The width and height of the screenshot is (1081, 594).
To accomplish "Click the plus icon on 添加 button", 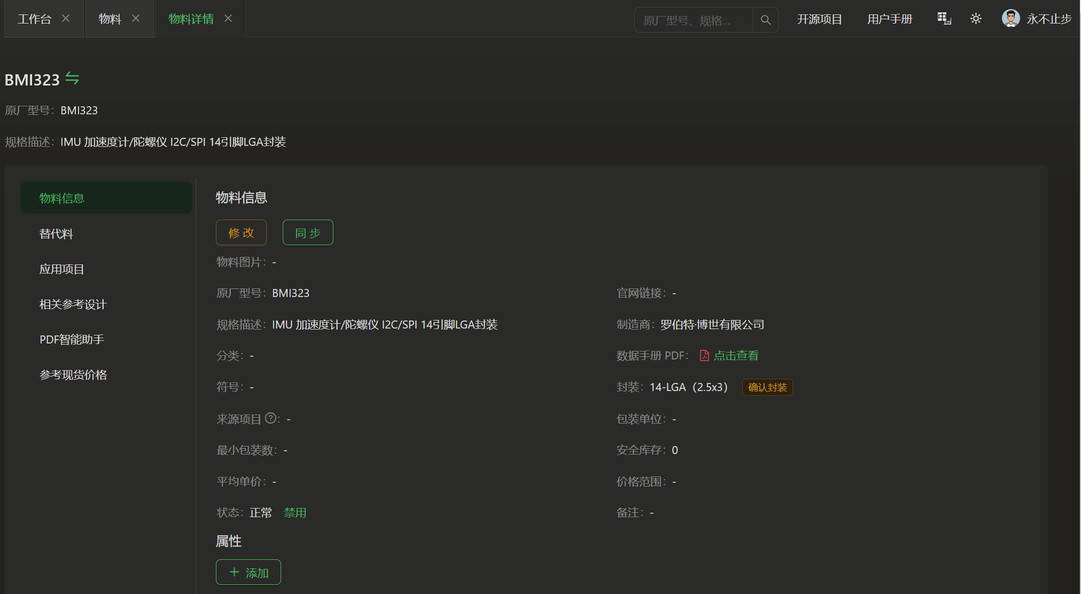I will click(234, 572).
